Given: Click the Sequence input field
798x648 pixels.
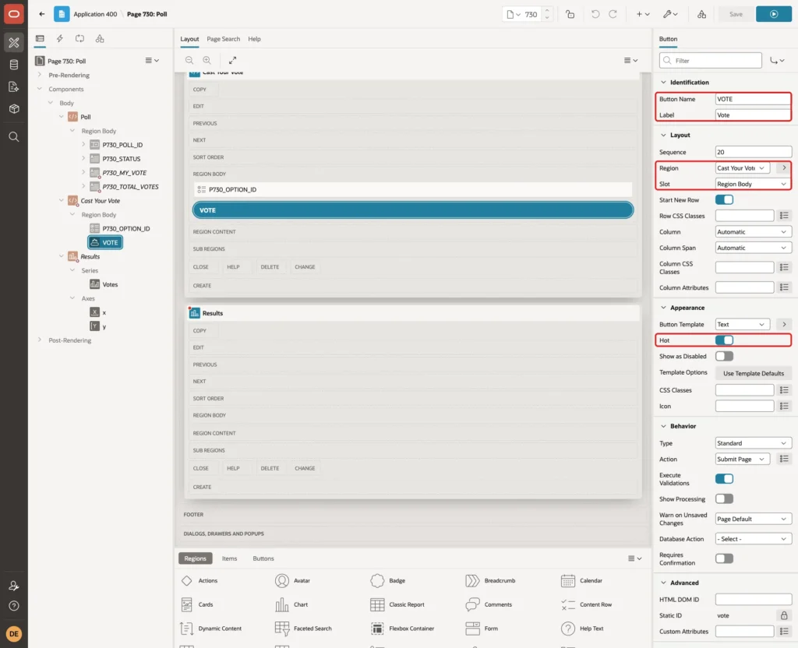Looking at the screenshot, I should coord(754,152).
